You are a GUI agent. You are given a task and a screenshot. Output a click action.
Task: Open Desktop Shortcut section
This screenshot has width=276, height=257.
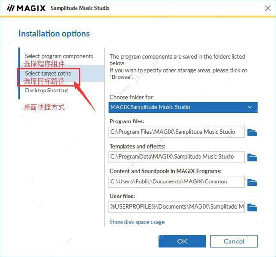coord(46,91)
